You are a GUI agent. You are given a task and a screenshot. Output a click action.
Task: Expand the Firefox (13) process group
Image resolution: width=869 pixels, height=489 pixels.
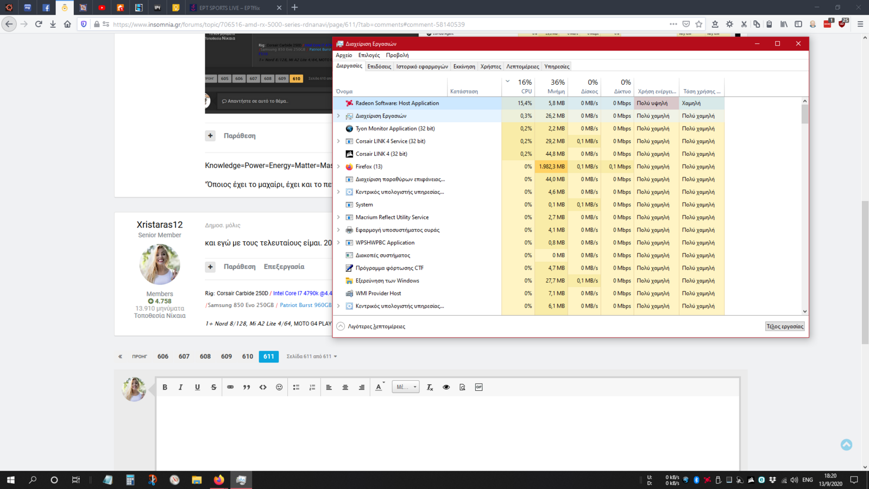(x=338, y=166)
